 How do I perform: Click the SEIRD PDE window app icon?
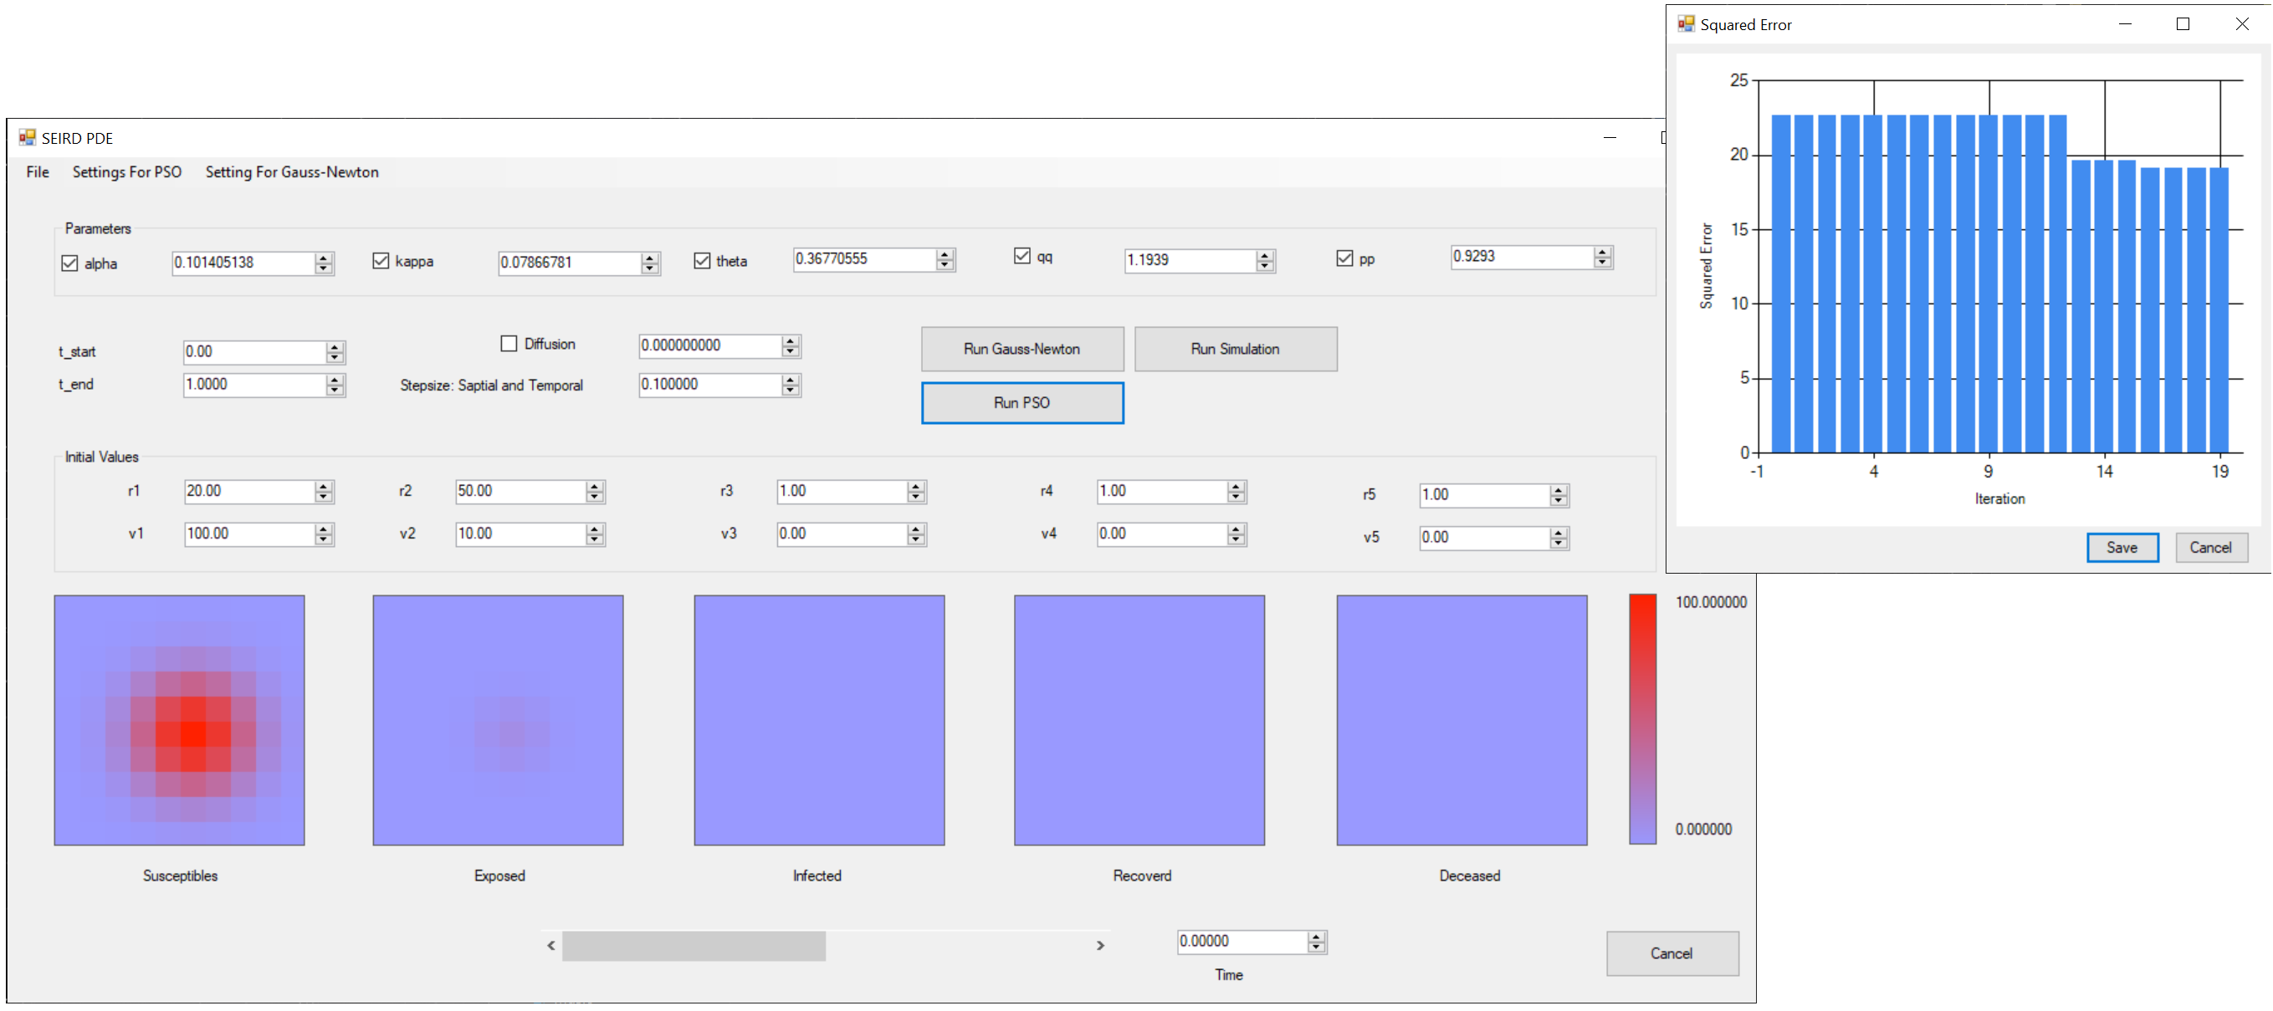click(28, 138)
